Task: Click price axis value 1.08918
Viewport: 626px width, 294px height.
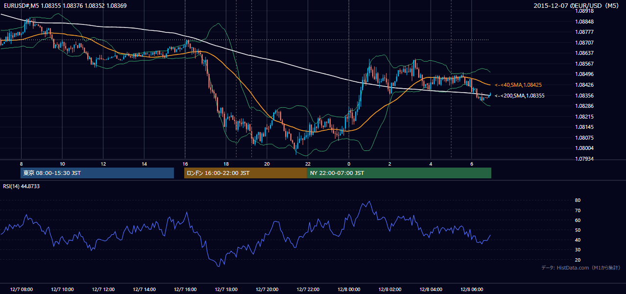Action: [584, 11]
